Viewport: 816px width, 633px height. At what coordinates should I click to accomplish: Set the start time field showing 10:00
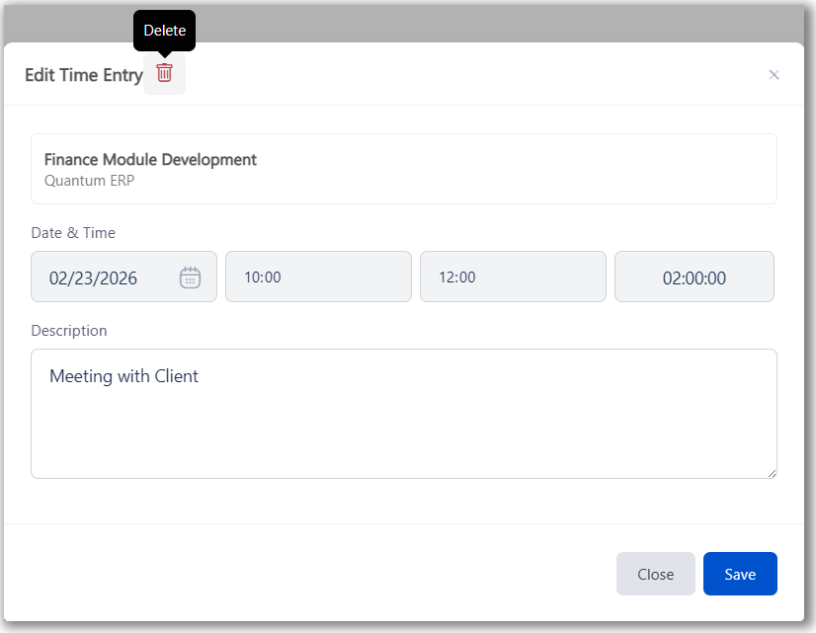[x=318, y=277]
